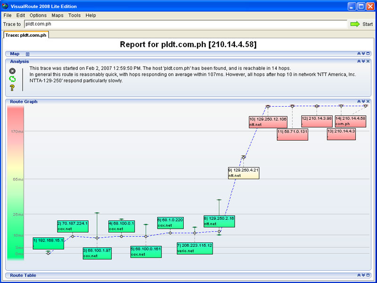Click the green Start arrow icon

pyautogui.click(x=355, y=24)
